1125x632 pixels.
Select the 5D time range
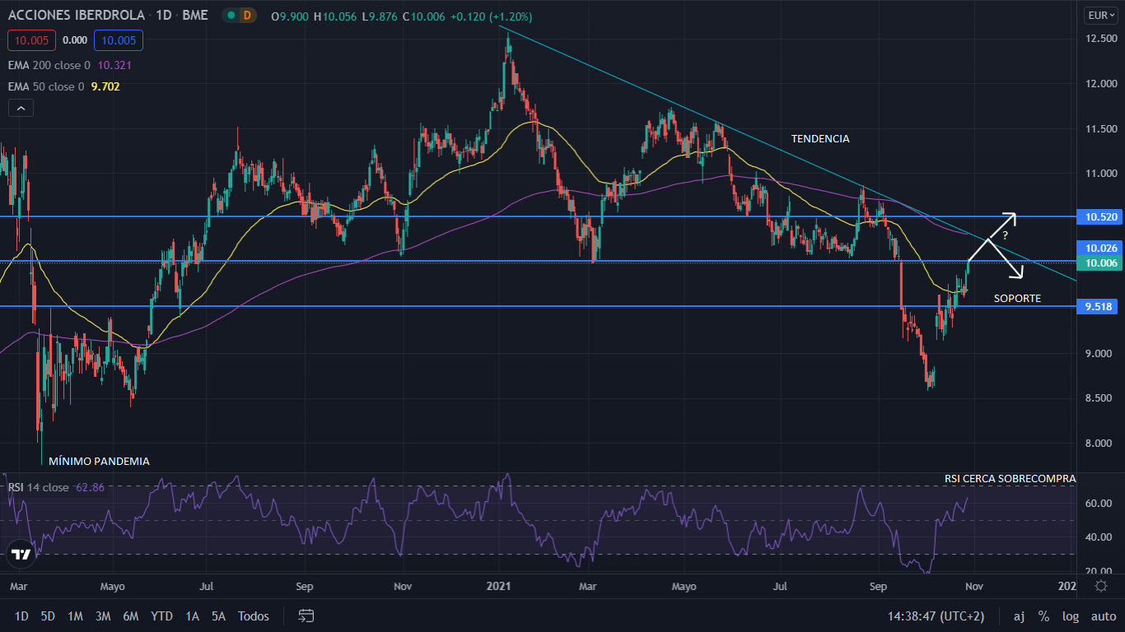click(x=48, y=616)
